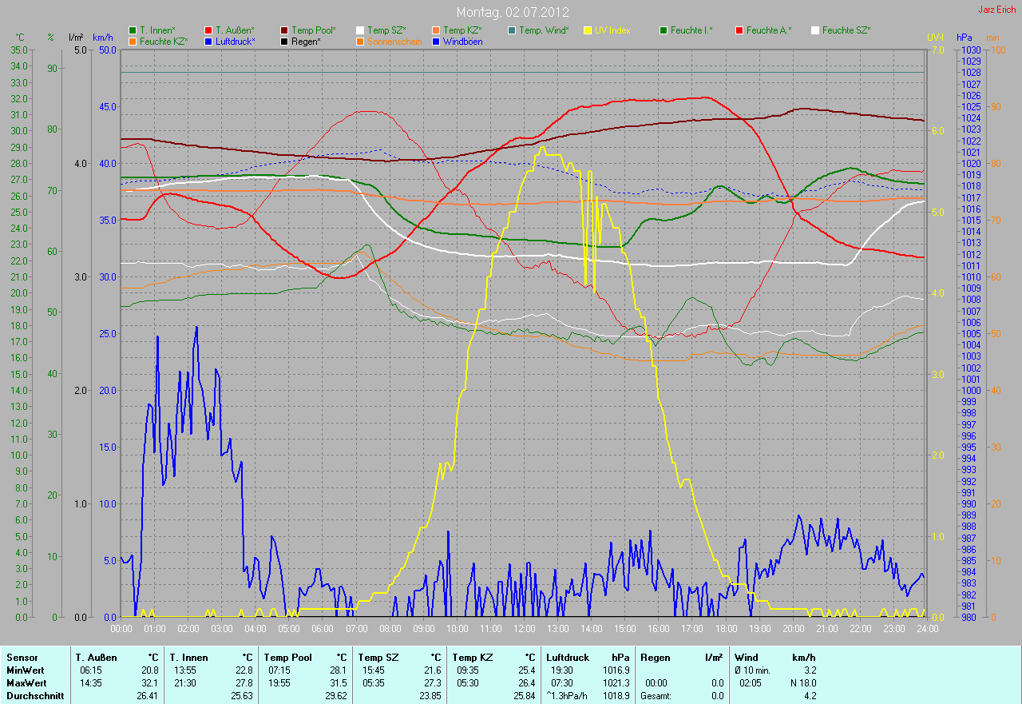This screenshot has width=1022, height=704.
Task: Select the Luftdruck maximum 1021.3
Action: tap(616, 683)
